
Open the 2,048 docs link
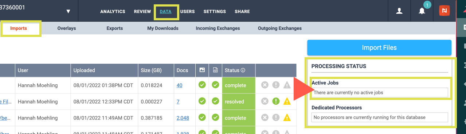point(183,118)
